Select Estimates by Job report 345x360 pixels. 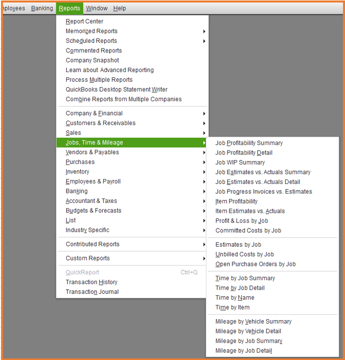click(273, 244)
